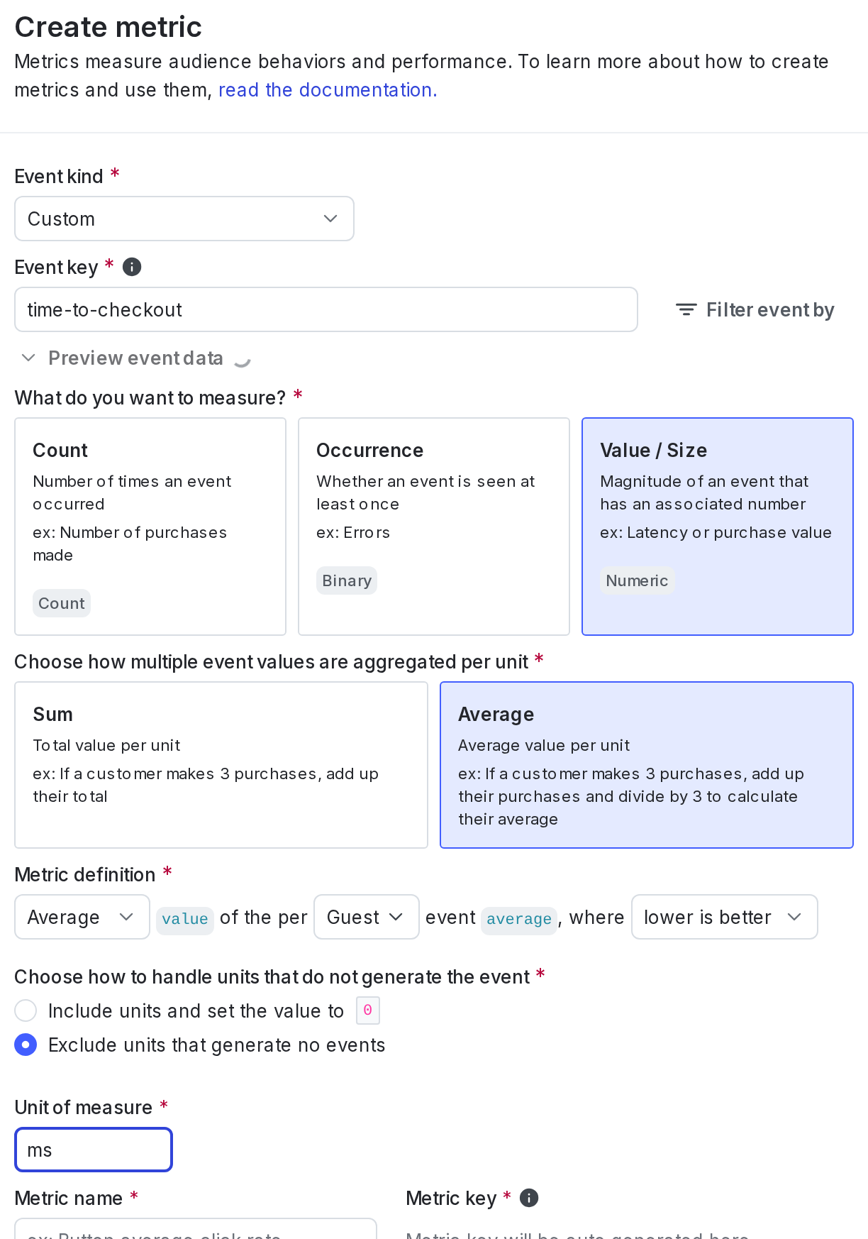Select the Occurrence measurement card
The image size is (868, 1239).
pyautogui.click(x=433, y=527)
